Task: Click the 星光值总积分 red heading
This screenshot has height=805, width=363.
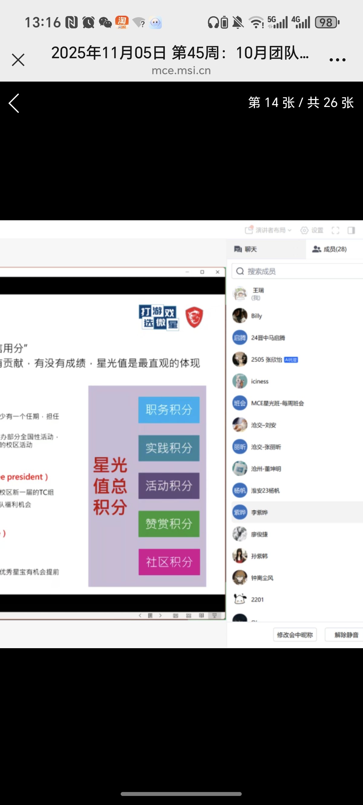Action: pos(110,486)
